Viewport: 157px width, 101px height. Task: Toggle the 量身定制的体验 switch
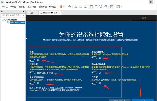pyautogui.click(x=32, y=83)
